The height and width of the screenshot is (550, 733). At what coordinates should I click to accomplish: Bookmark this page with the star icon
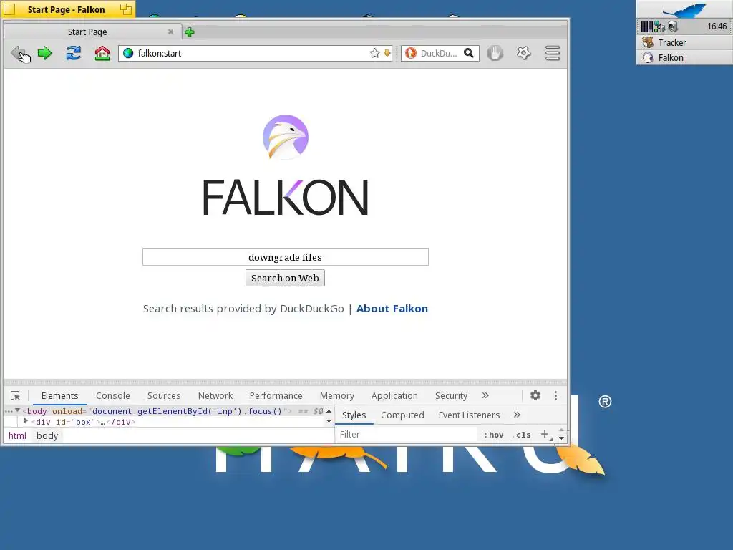click(374, 53)
